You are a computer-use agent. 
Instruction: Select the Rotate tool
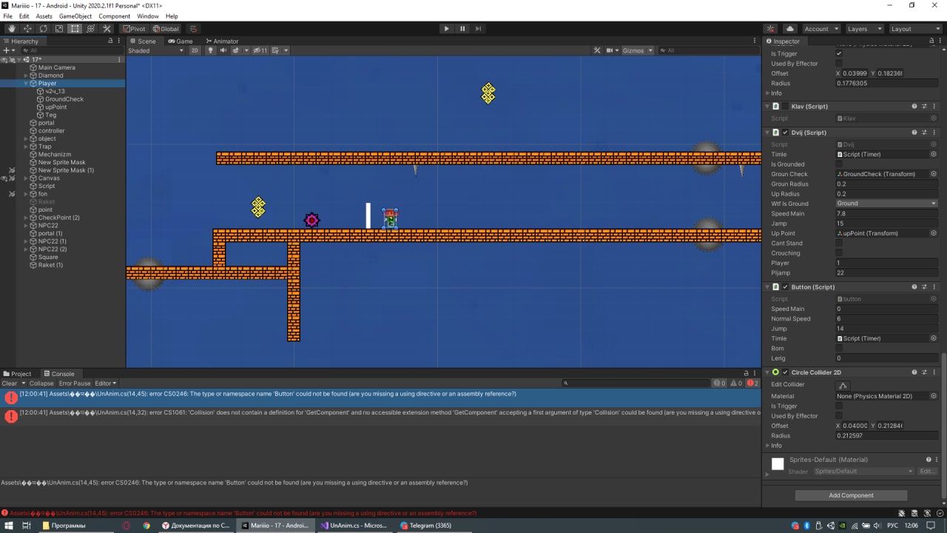43,29
